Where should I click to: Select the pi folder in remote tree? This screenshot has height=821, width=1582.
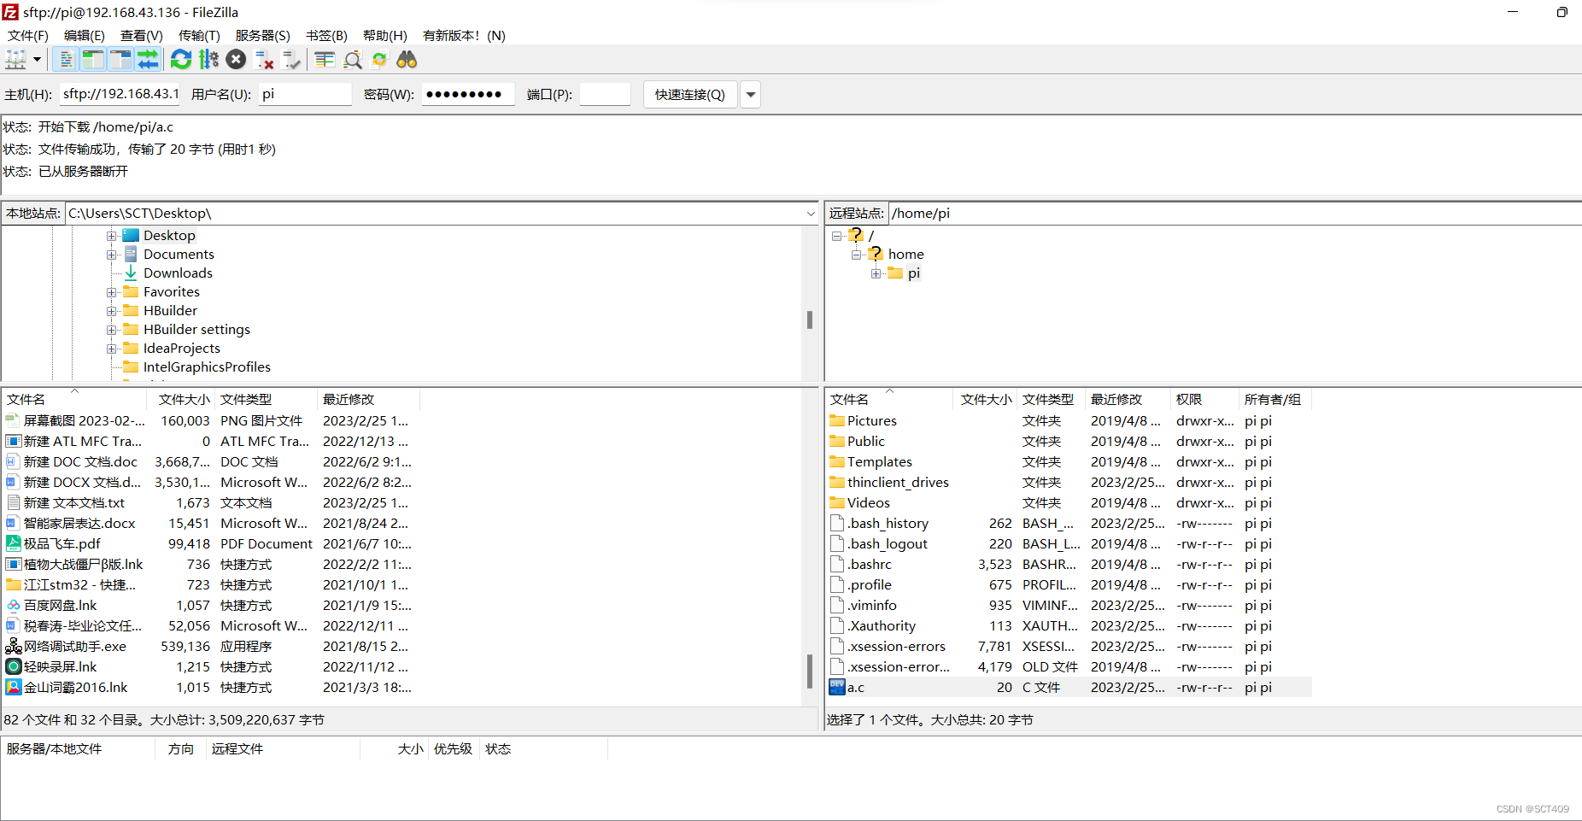click(x=913, y=273)
